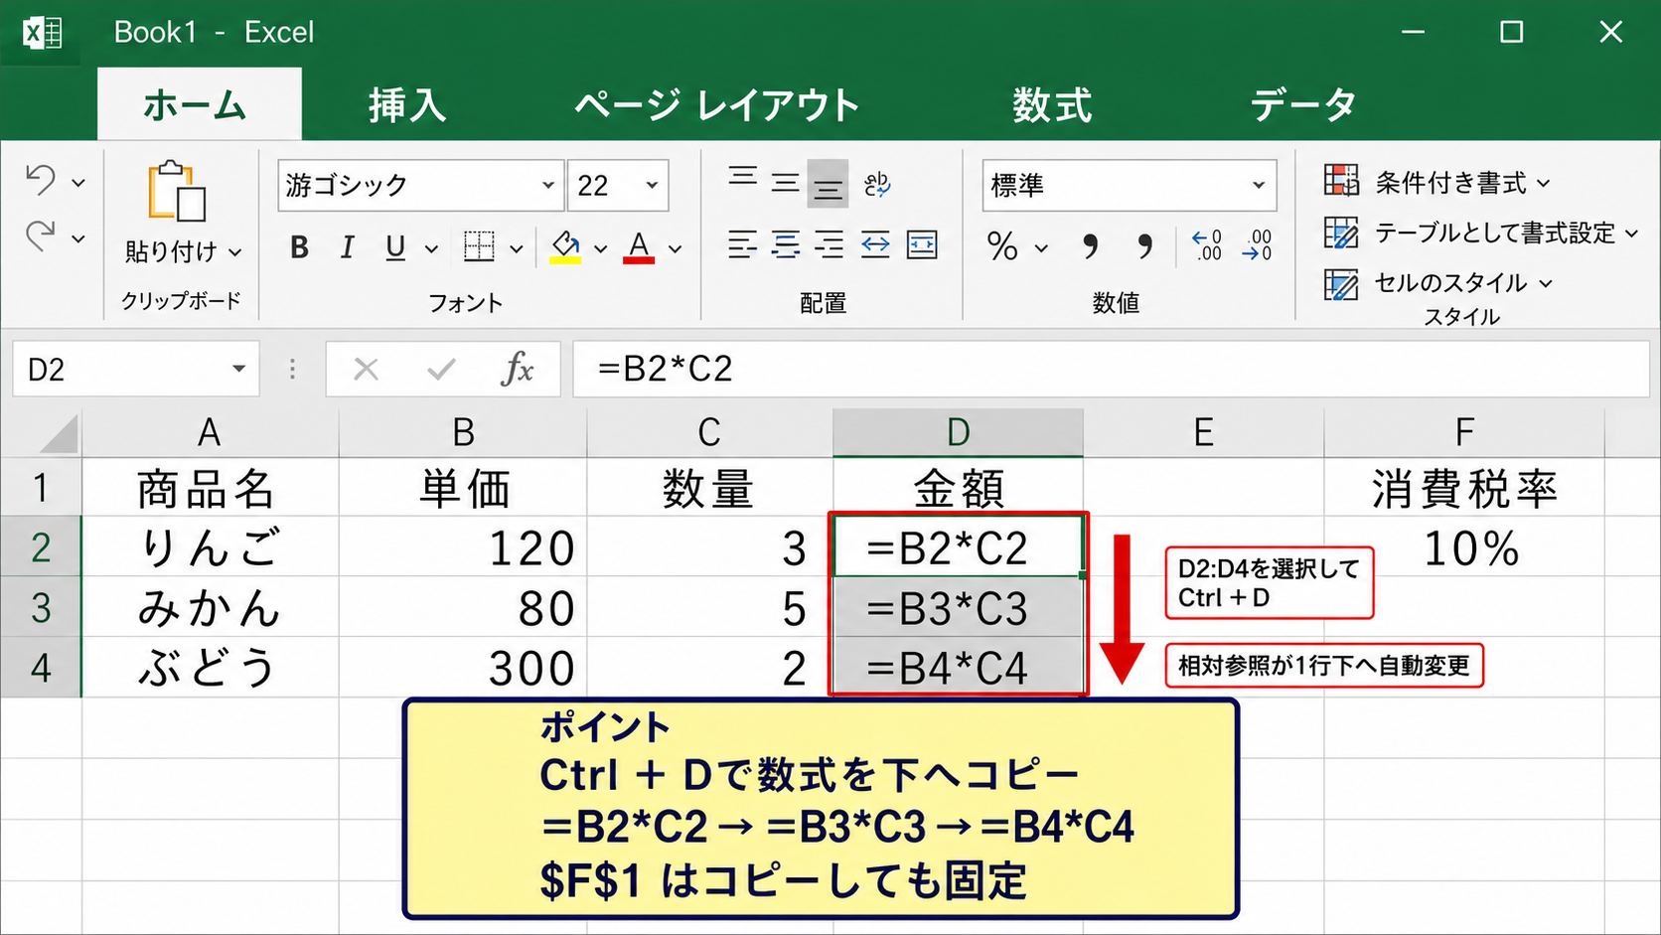This screenshot has width=1661, height=935.
Task: Select cell B4 with value 300
Action: pyautogui.click(x=463, y=667)
